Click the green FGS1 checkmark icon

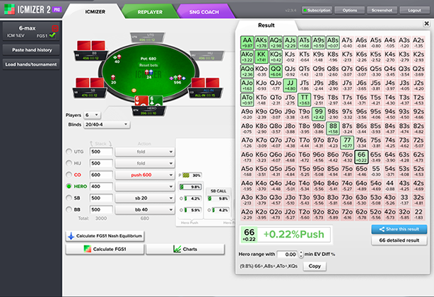coord(52,35)
